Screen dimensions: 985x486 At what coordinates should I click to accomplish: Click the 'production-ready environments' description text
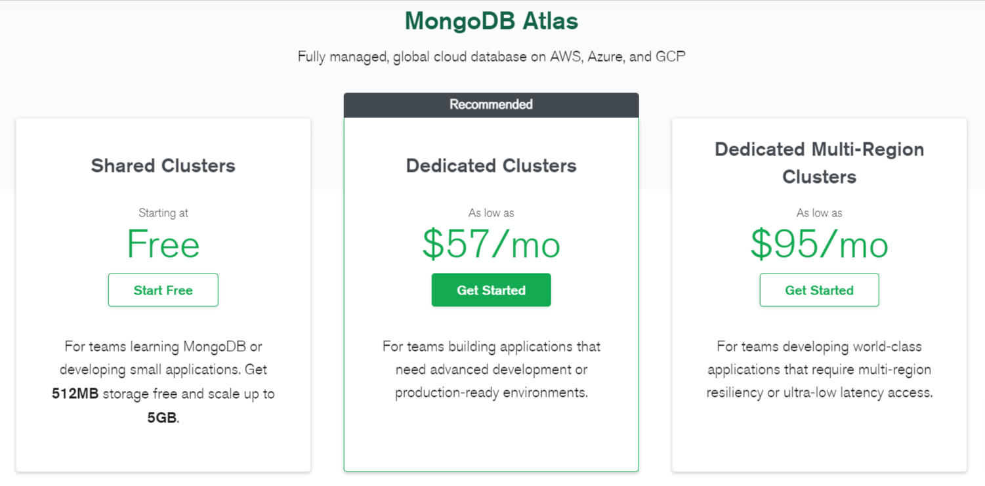point(492,393)
